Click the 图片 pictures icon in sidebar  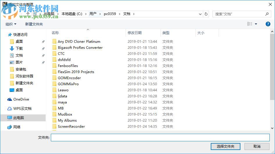pos(12,62)
